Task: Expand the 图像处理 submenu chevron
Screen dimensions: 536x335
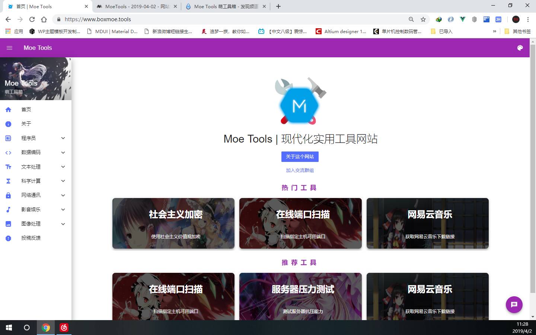Action: (x=63, y=224)
